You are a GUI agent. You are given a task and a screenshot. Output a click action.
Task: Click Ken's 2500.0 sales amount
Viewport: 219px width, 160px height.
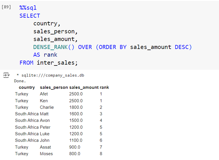click(x=76, y=101)
